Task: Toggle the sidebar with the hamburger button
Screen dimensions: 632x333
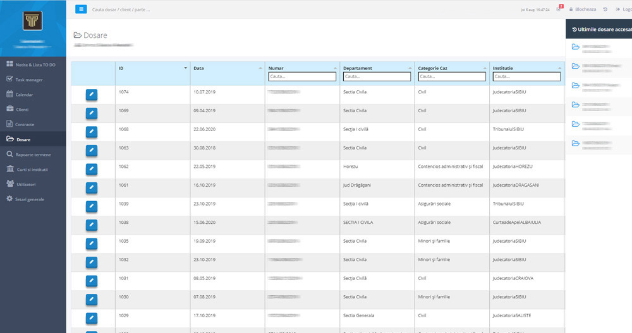Action: click(82, 9)
